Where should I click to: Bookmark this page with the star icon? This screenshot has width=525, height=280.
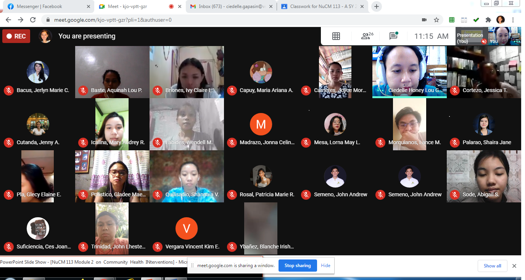(436, 20)
